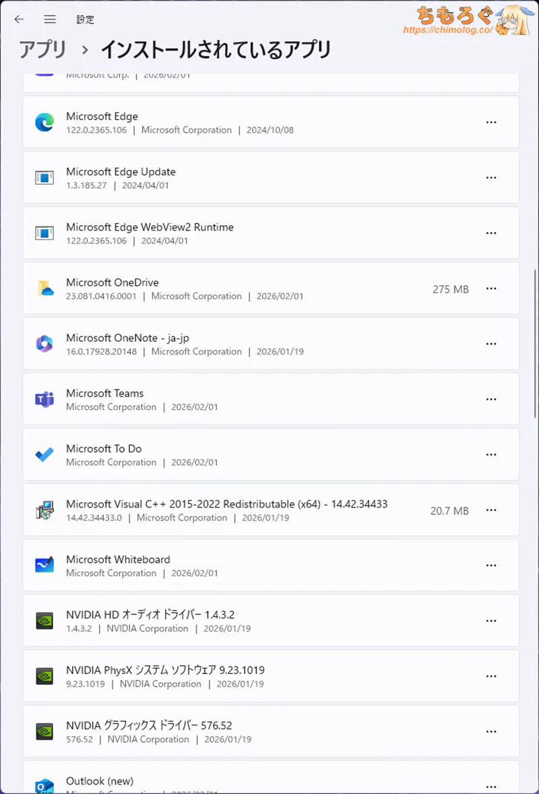The height and width of the screenshot is (794, 539).
Task: Open more options for Microsoft Teams
Action: (x=491, y=399)
